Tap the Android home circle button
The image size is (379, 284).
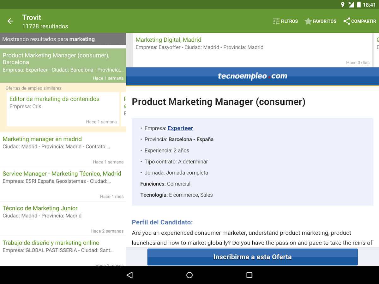(x=189, y=275)
